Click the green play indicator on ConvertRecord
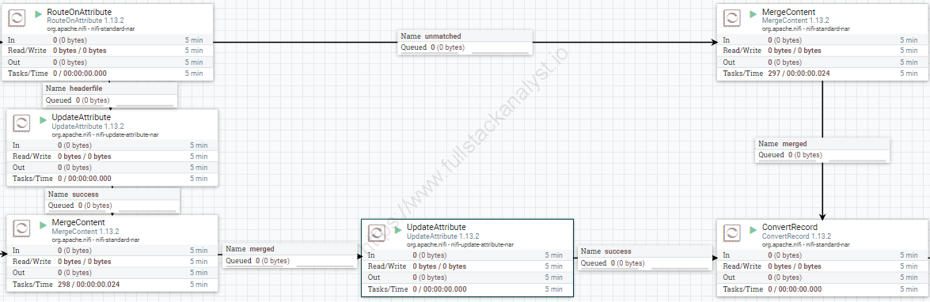 (x=753, y=228)
